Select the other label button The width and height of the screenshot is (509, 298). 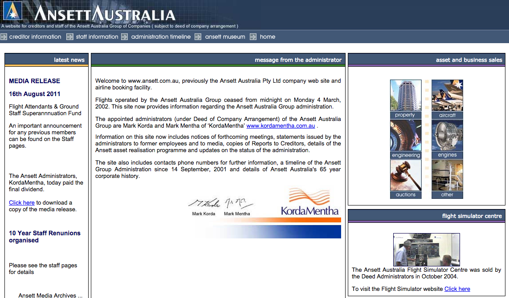point(447,195)
